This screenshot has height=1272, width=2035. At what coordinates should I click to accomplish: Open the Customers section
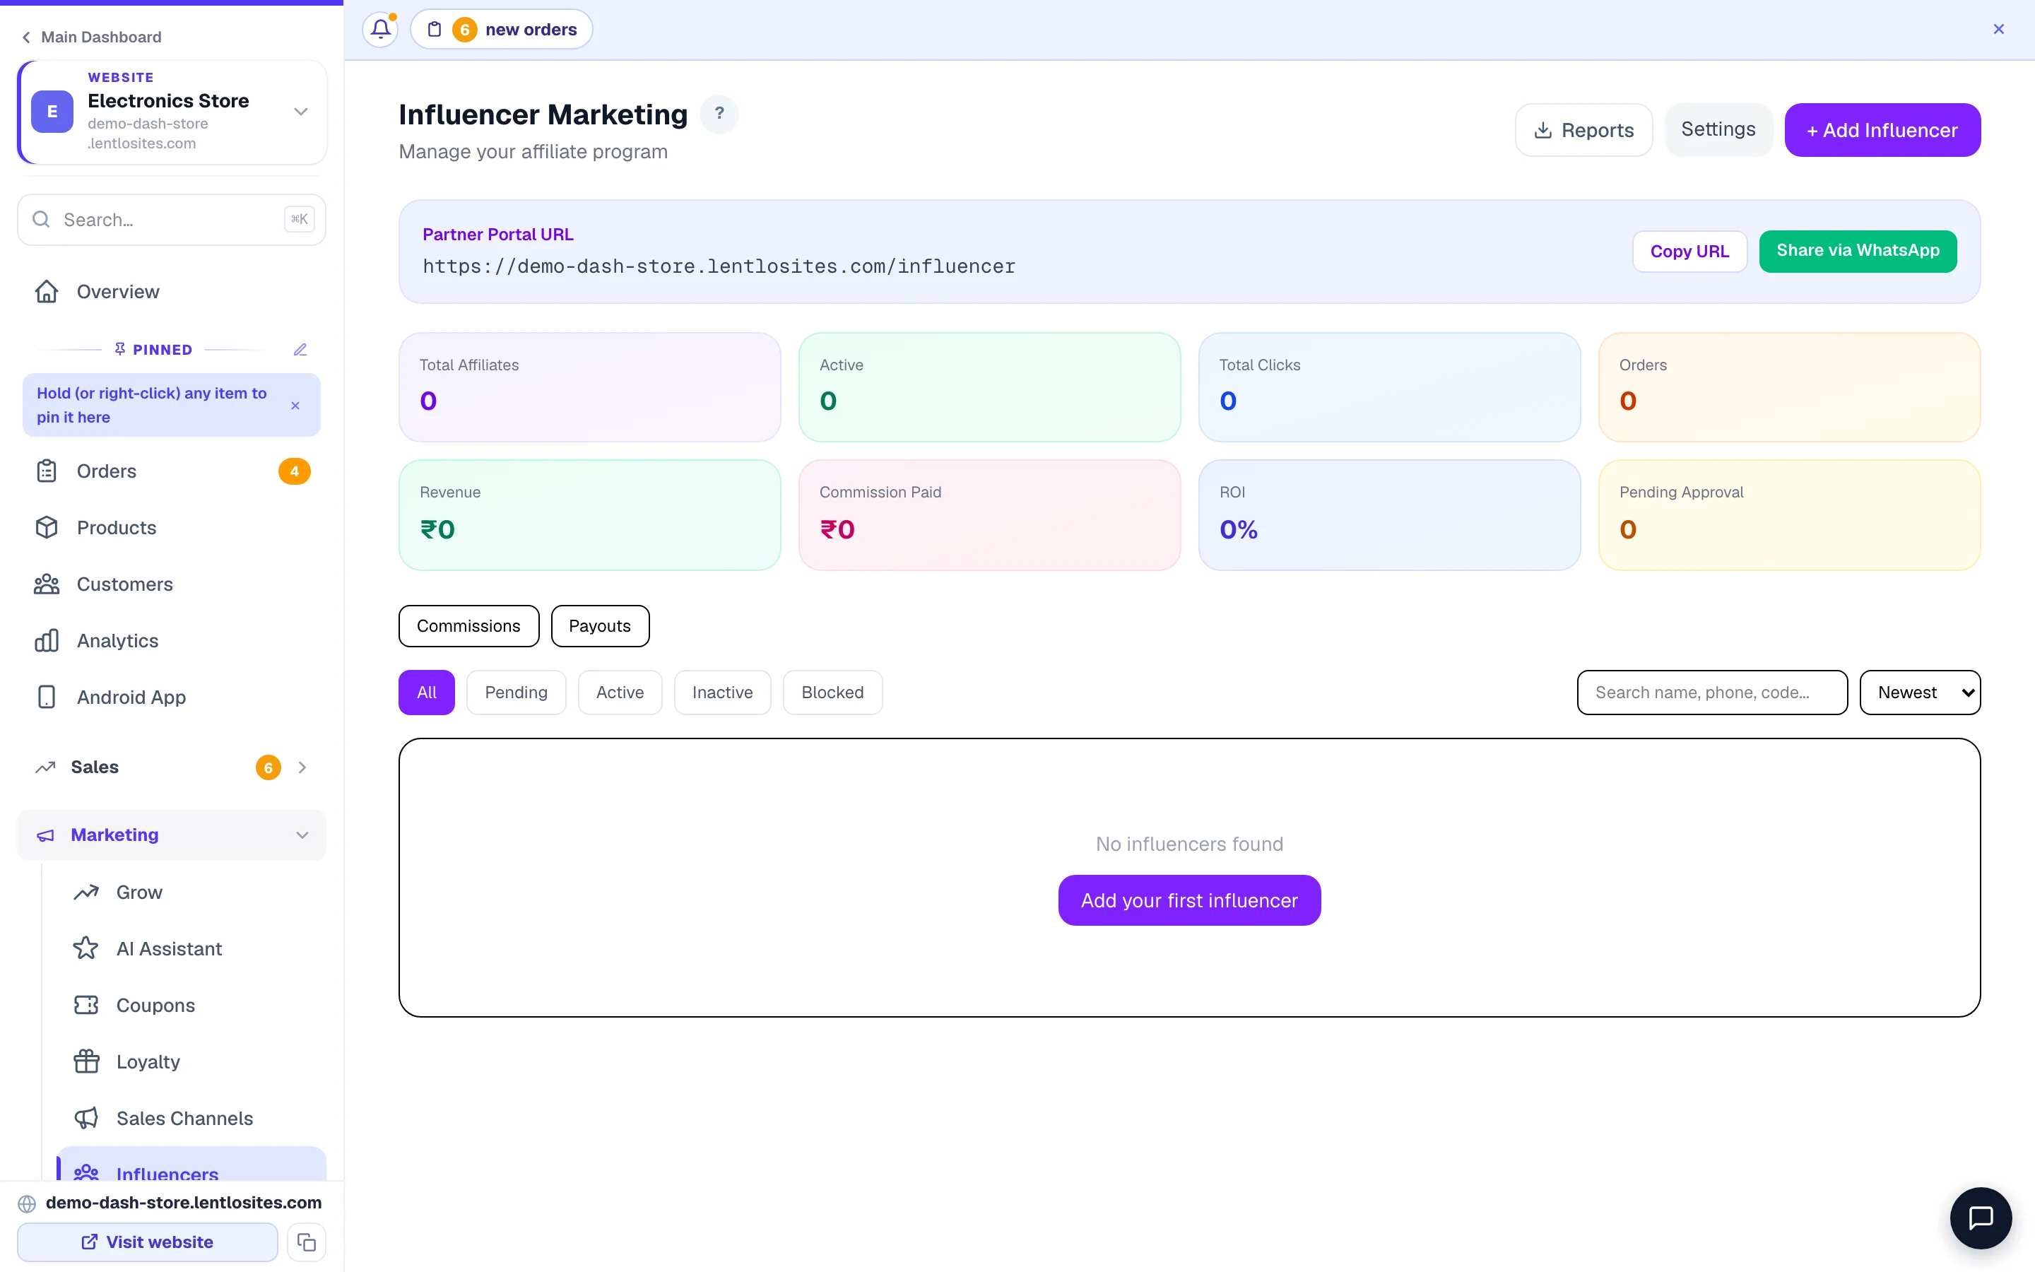[x=172, y=584]
